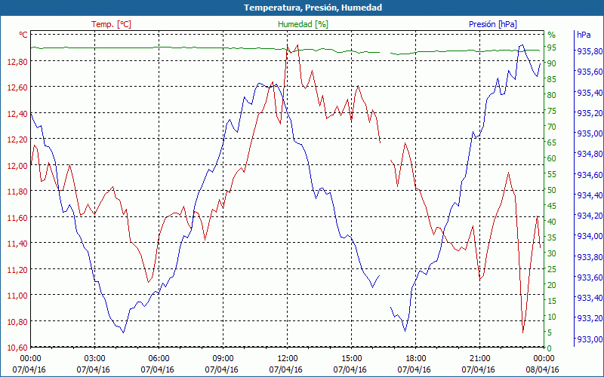Click pressure axis value '935,40'

590,92
